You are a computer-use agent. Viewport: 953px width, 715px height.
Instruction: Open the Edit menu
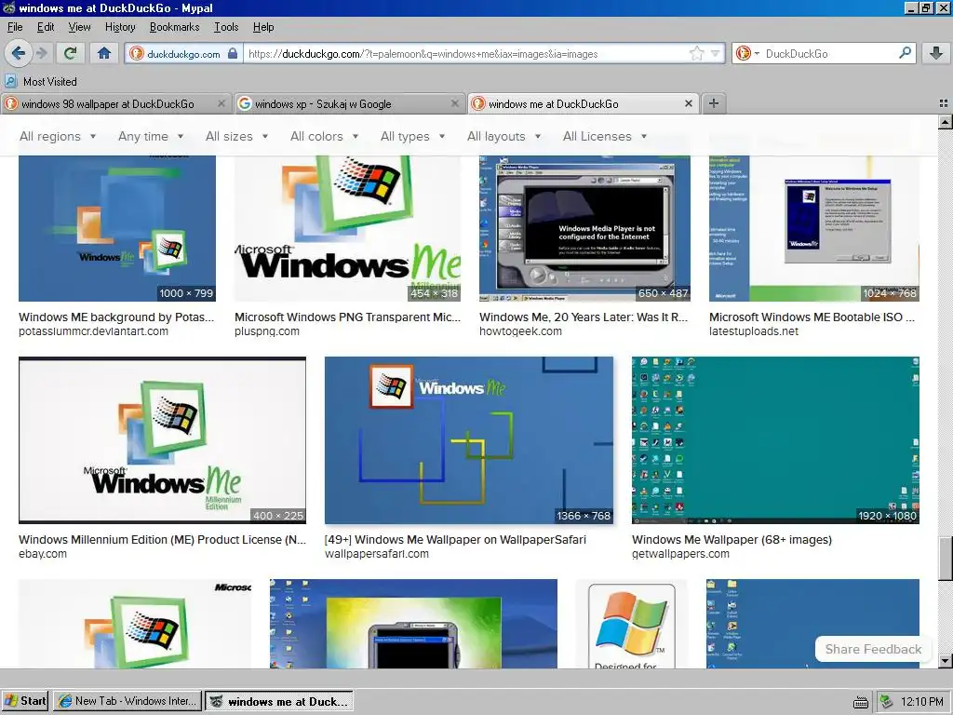pos(46,27)
